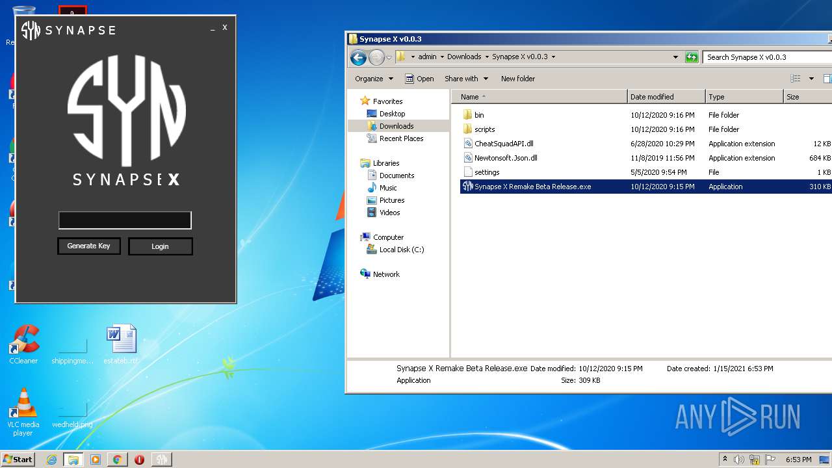Sort by Date modified column header
The image size is (832, 468).
(666, 97)
